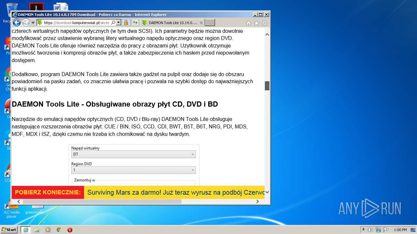The height and width of the screenshot is (234, 417).
Task: Click the Surviving Mars za darmo link
Action: pyautogui.click(x=176, y=192)
